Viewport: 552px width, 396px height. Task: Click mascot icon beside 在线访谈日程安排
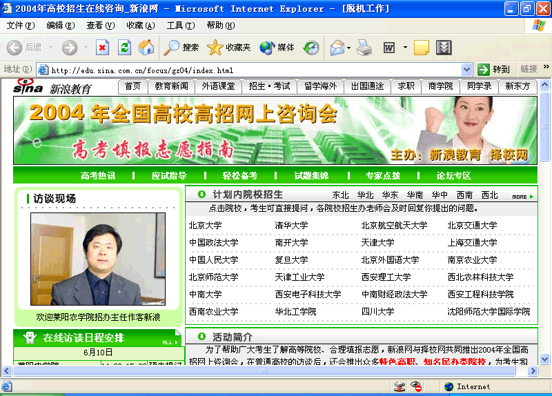pos(30,337)
